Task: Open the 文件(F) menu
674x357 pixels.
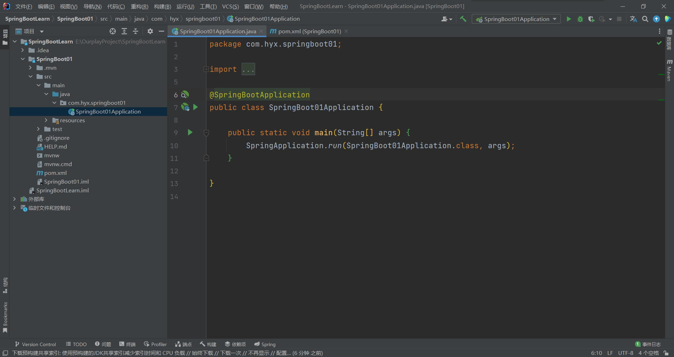Action: [x=24, y=6]
